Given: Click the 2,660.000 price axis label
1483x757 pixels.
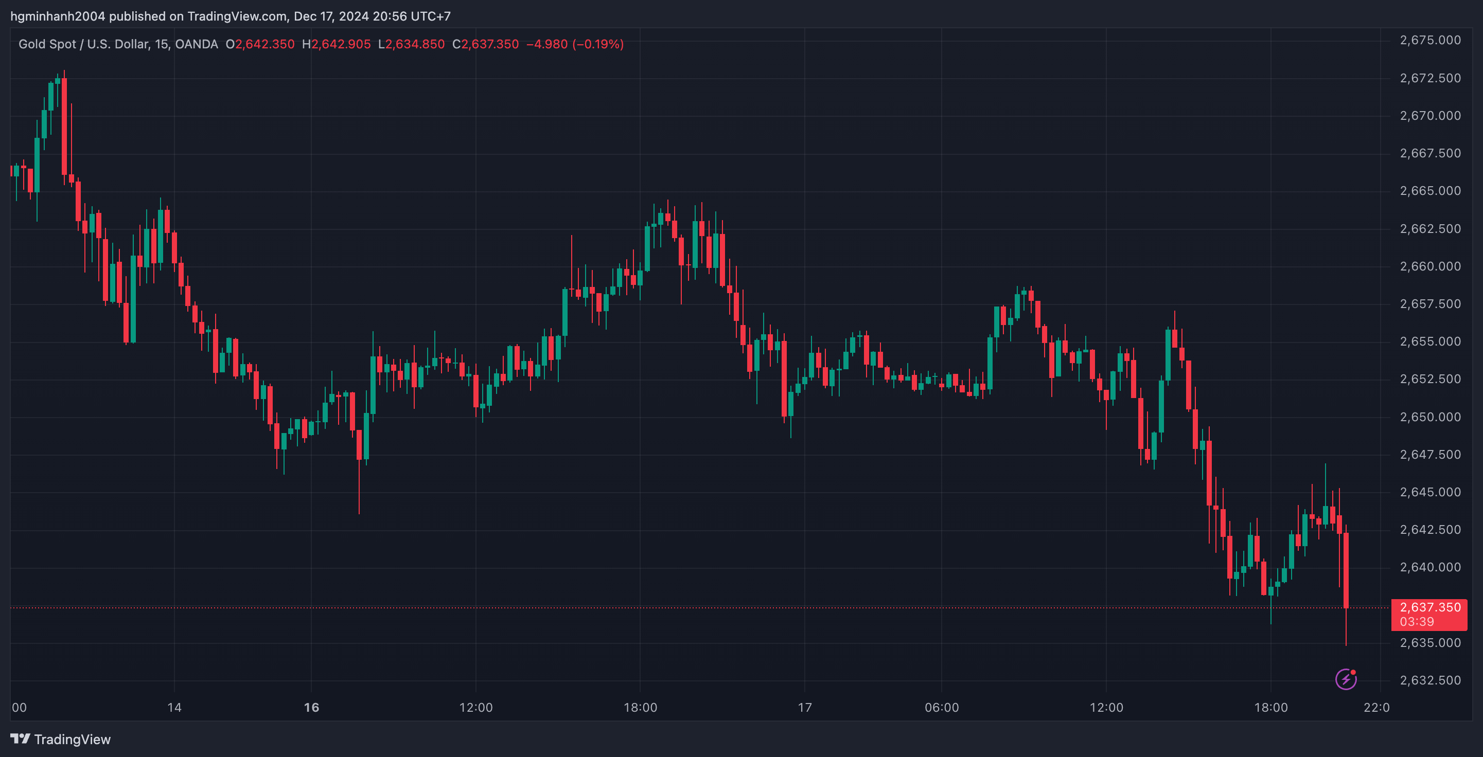Looking at the screenshot, I should pyautogui.click(x=1430, y=266).
